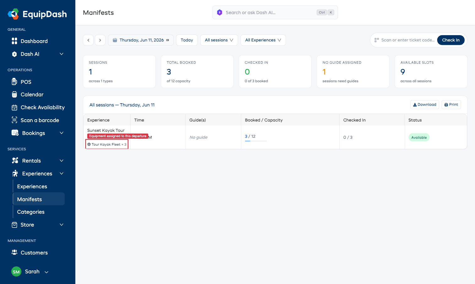475x284 pixels.
Task: Click the QR scan icon in ticket field
Action: [x=377, y=40]
